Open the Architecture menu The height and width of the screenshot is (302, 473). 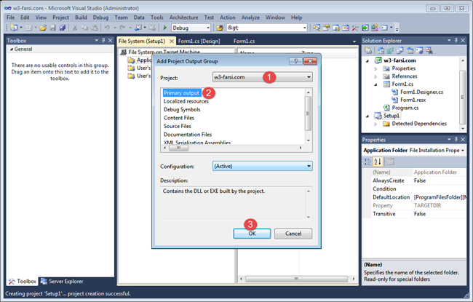pos(183,17)
